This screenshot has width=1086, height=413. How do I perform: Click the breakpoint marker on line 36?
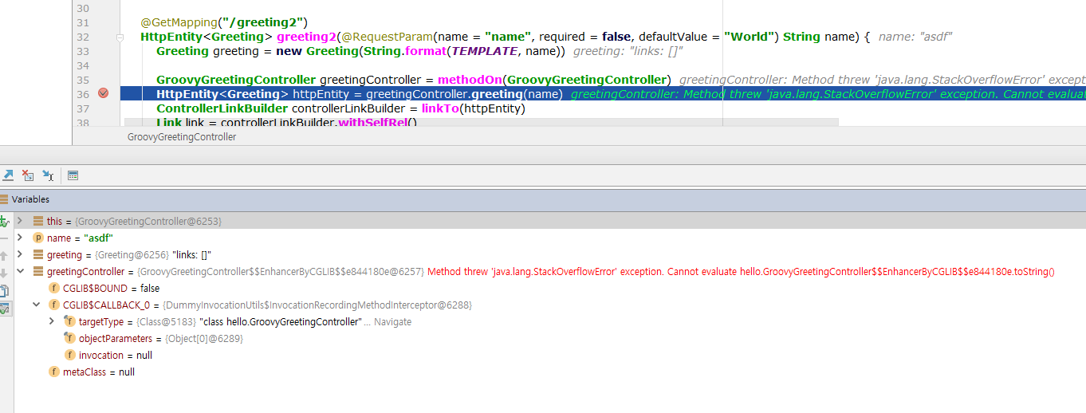coord(103,93)
